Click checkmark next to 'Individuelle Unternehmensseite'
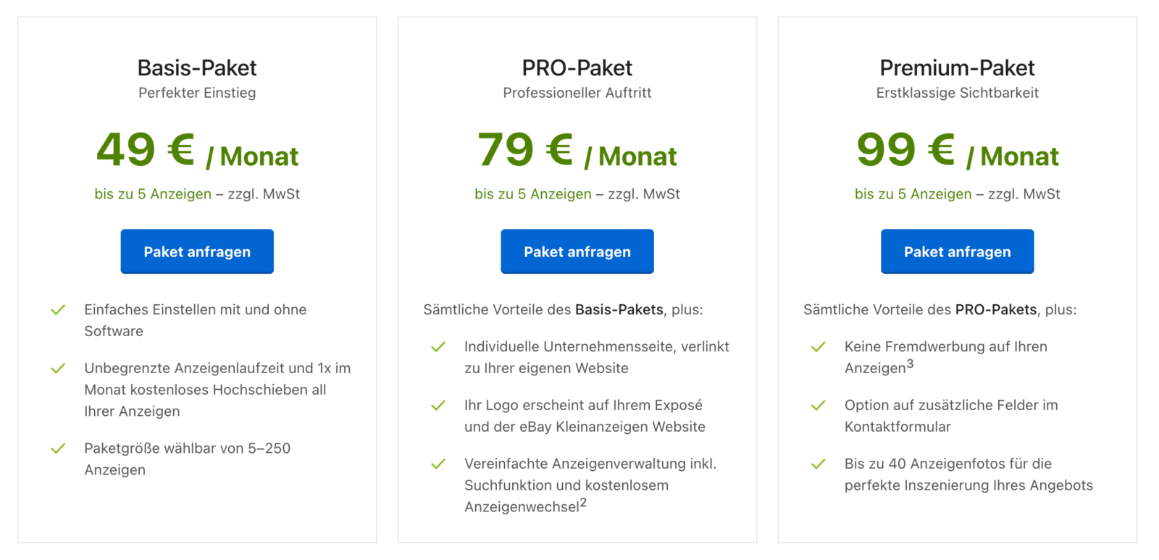This screenshot has width=1159, height=560. pyautogui.click(x=438, y=347)
